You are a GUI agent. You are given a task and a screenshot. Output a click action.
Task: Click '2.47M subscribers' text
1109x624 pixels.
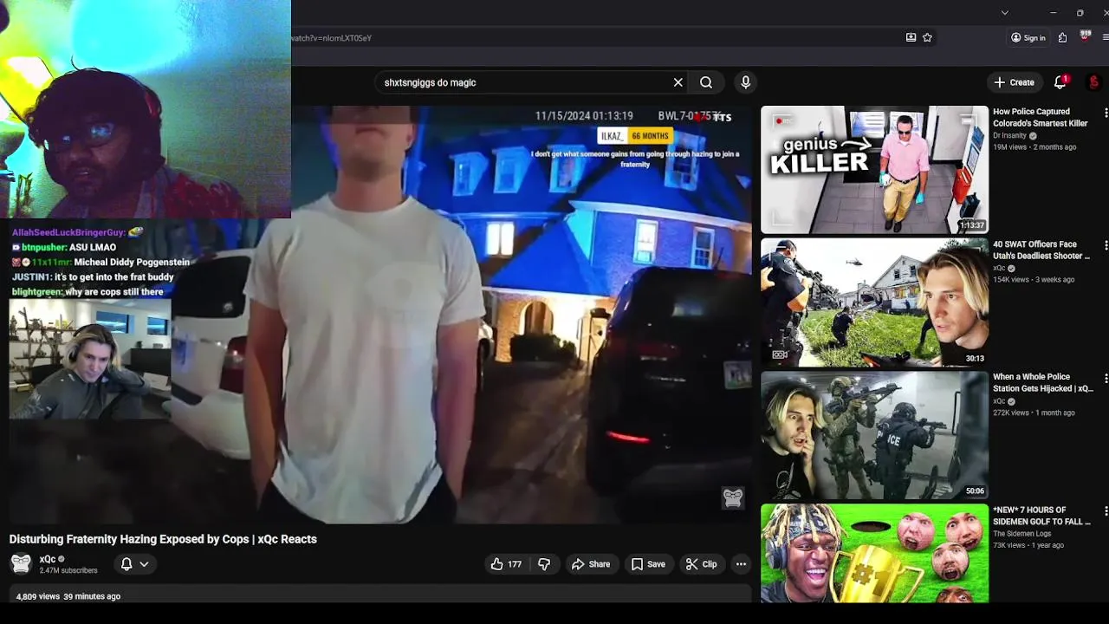tap(68, 570)
